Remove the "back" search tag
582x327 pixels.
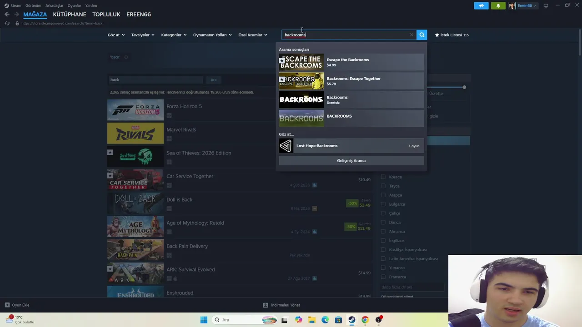[126, 57]
